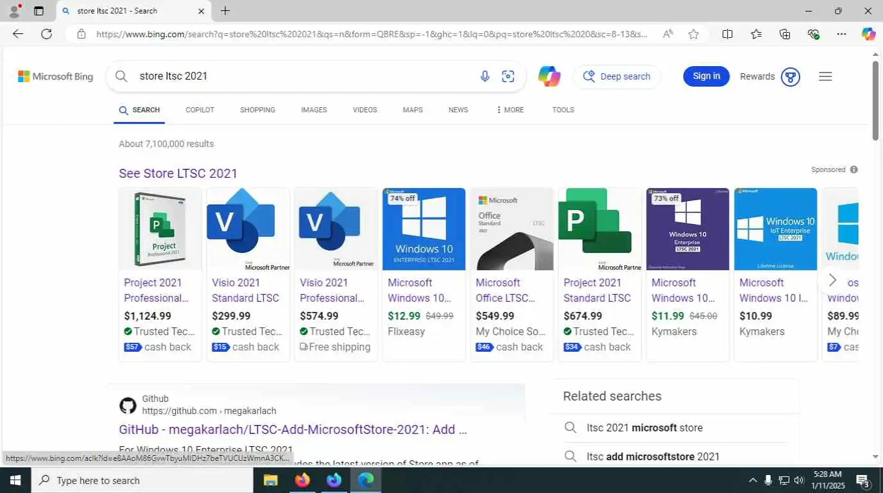Click the taskbar volume icon

(799, 480)
